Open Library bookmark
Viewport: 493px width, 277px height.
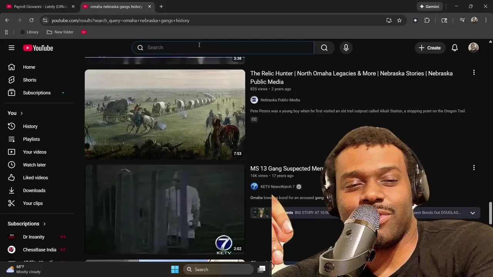click(x=29, y=32)
